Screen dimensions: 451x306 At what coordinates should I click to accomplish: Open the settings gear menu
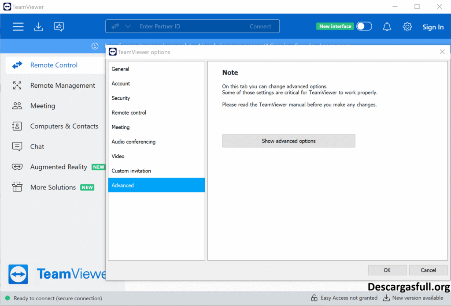(407, 26)
